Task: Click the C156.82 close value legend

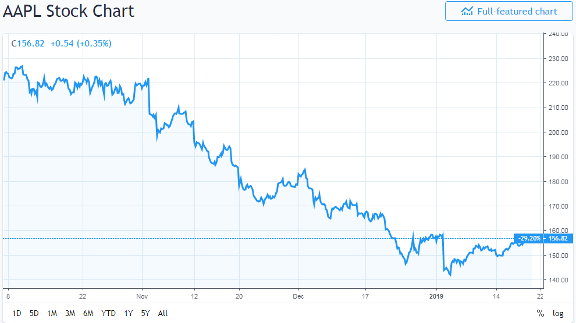Action: point(28,44)
